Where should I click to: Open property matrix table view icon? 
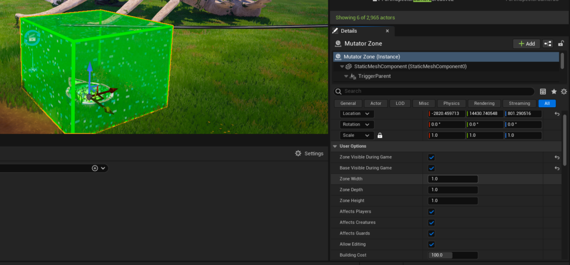coord(543,92)
